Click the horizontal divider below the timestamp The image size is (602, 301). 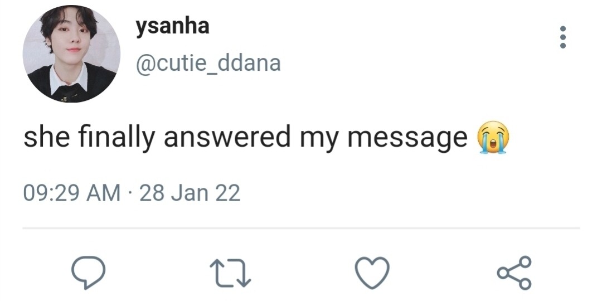point(301,228)
